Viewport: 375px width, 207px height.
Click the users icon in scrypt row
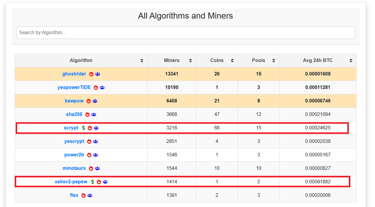[x=96, y=128]
